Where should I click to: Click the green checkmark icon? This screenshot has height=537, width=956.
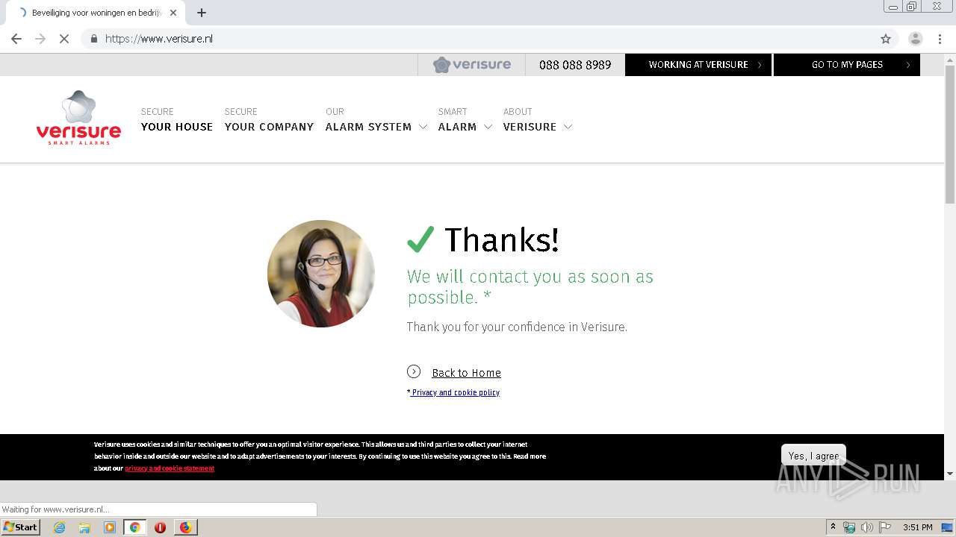[420, 239]
